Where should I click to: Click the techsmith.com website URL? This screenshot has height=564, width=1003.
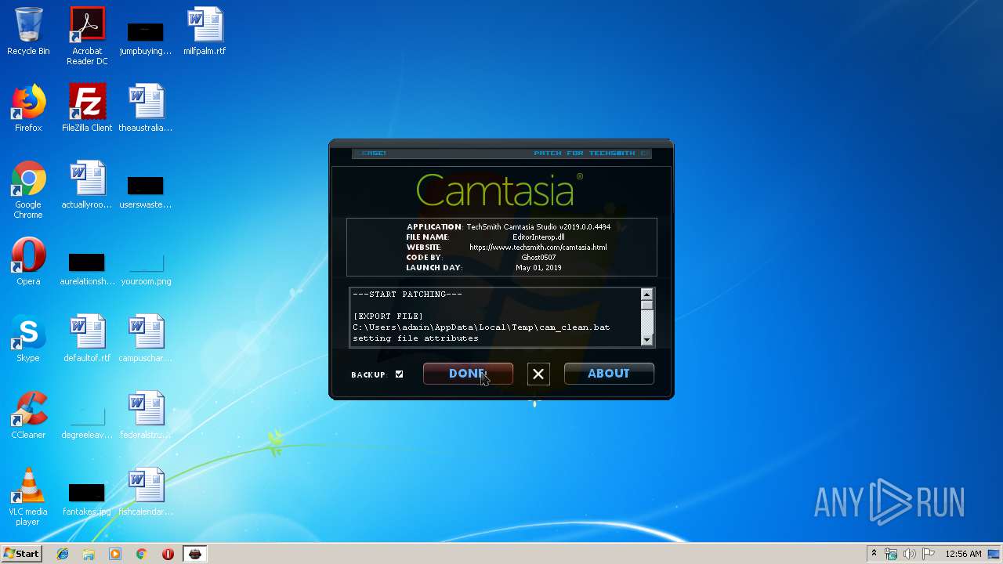[x=538, y=247]
